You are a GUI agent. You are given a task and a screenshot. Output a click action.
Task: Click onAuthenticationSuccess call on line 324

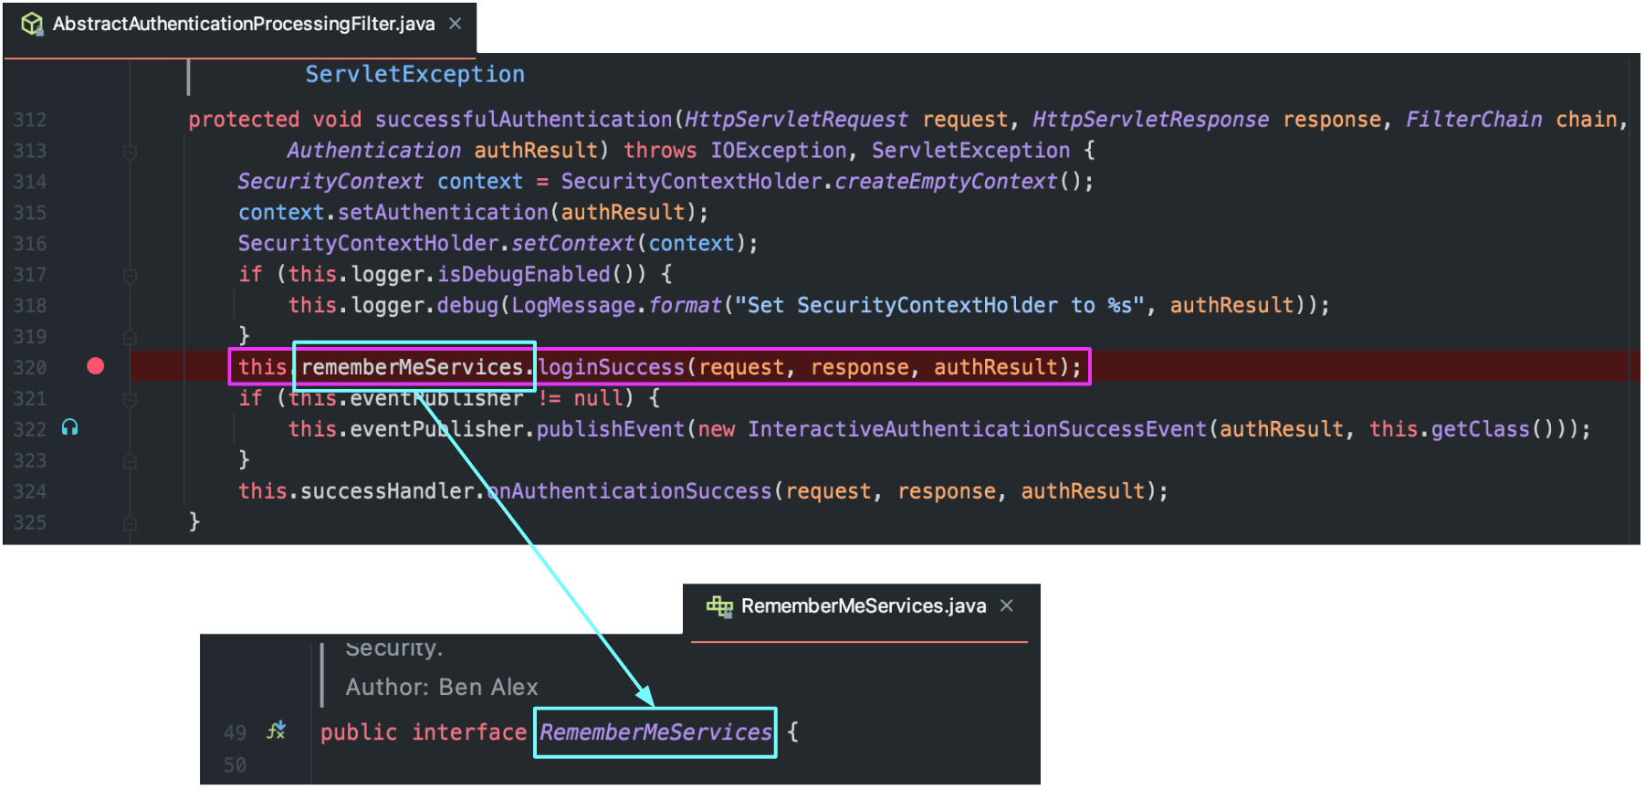point(629,491)
